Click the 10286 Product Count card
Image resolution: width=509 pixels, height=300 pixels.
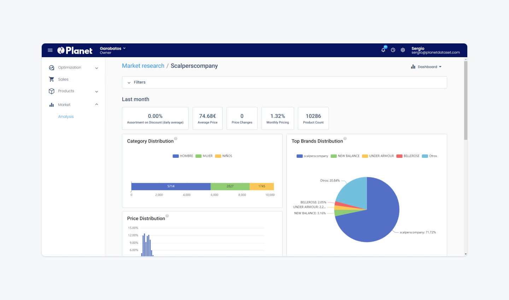(x=313, y=119)
